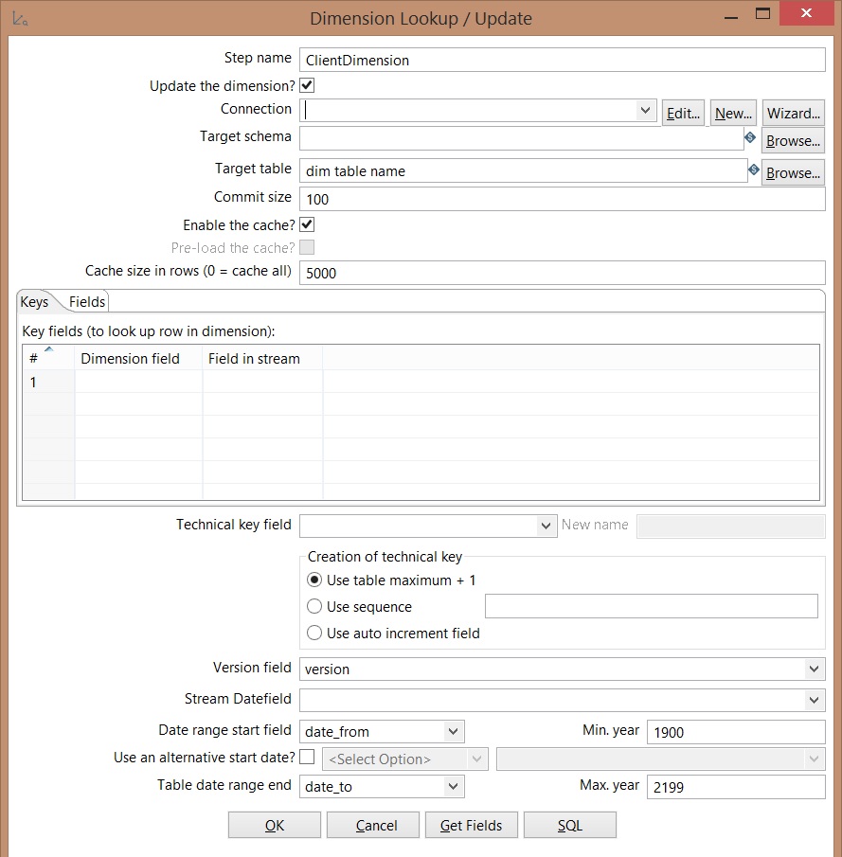Viewport: 842px width, 857px height.
Task: Open the Connection dropdown list
Action: click(646, 110)
